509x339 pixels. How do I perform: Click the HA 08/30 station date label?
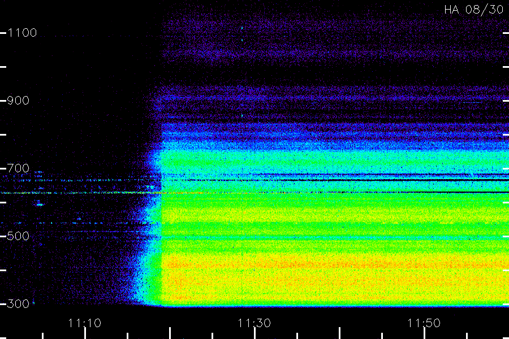pyautogui.click(x=473, y=10)
